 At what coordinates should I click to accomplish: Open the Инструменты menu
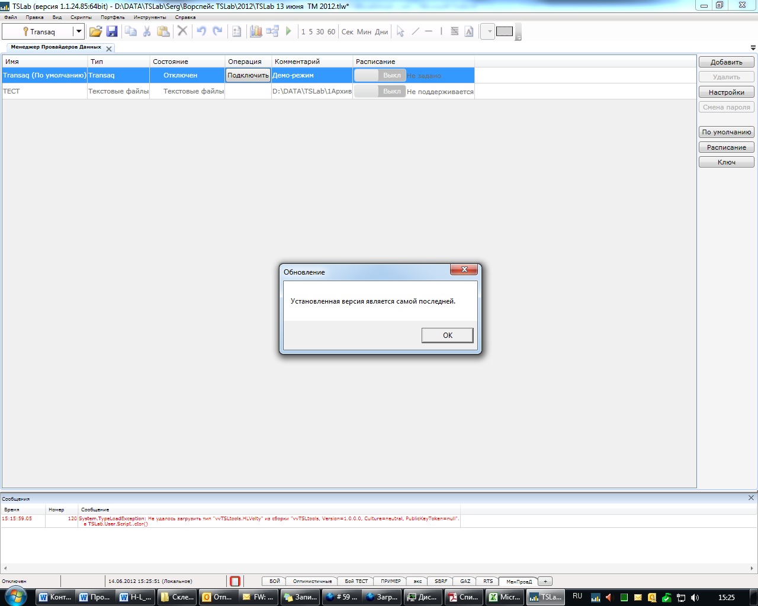(x=150, y=17)
